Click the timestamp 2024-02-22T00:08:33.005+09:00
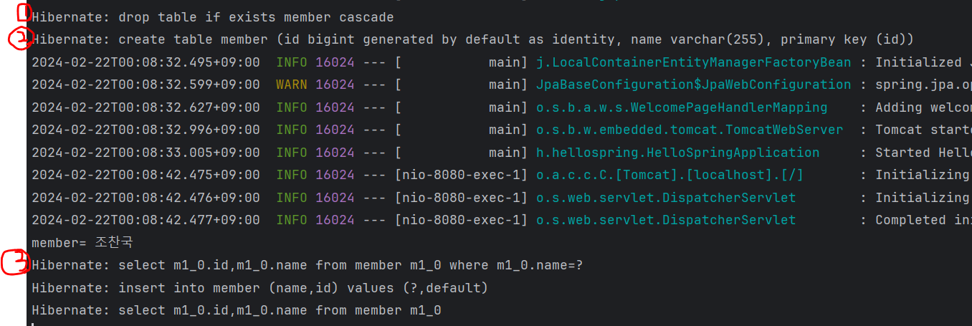972x326 pixels. (x=146, y=153)
